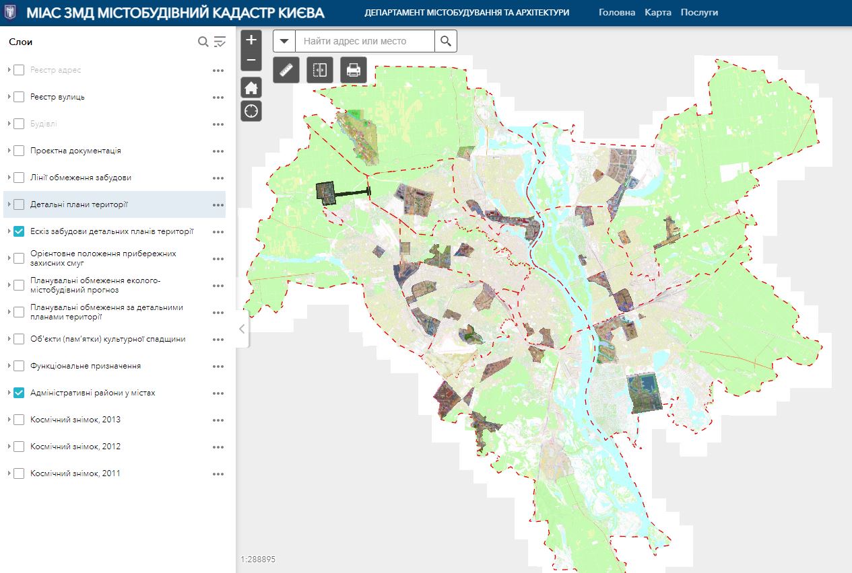Image resolution: width=852 pixels, height=573 pixels.
Task: Enable the Реєстр вулиць layer checkbox
Action: tap(19, 97)
